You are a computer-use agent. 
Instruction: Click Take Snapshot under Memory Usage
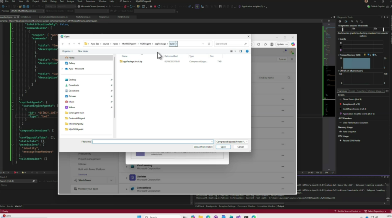350,132
